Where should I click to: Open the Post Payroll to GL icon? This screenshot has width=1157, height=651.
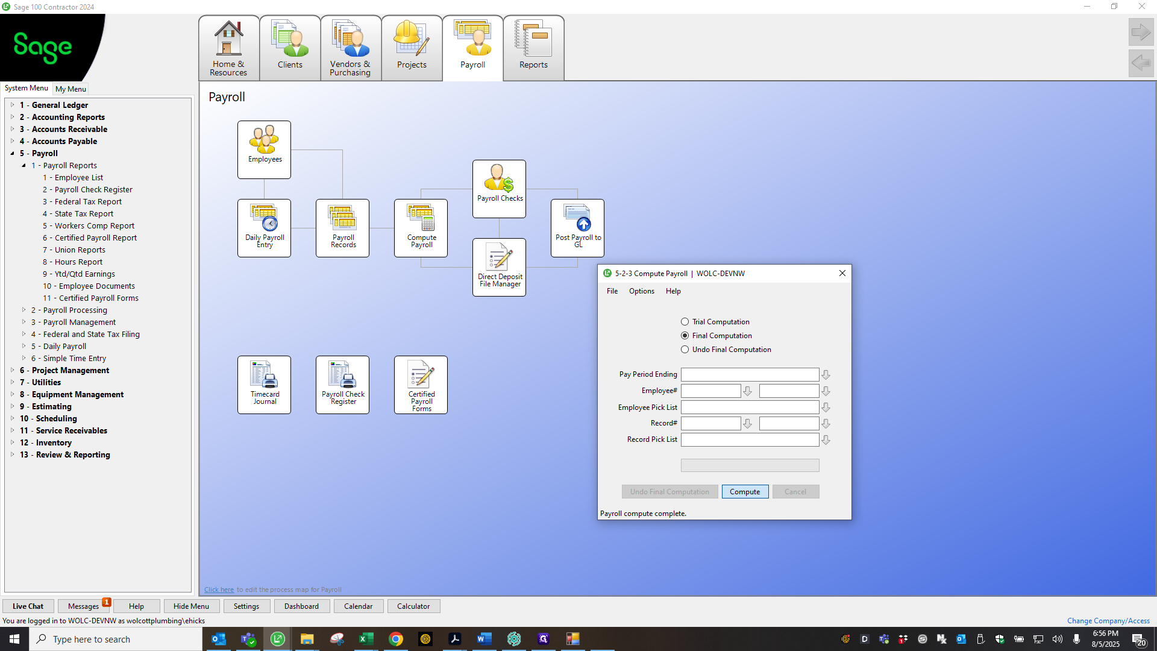(578, 228)
